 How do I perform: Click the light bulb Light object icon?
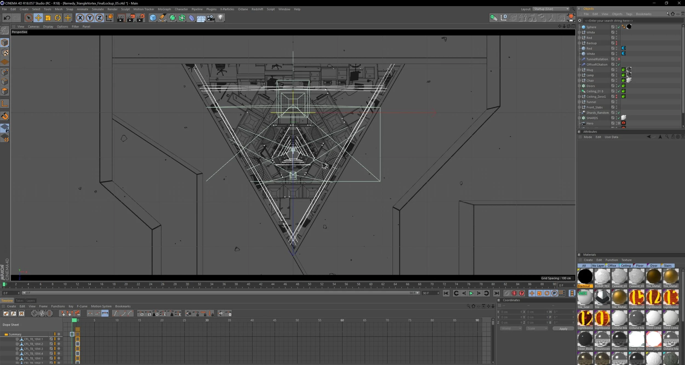[x=220, y=18]
